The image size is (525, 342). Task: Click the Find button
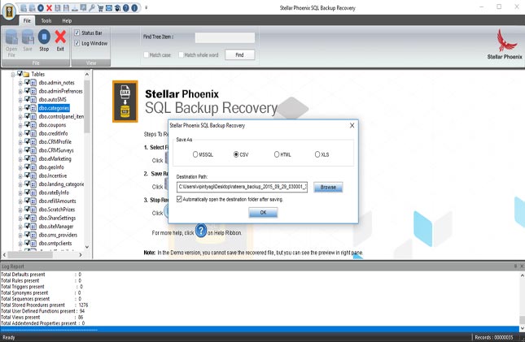240,54
